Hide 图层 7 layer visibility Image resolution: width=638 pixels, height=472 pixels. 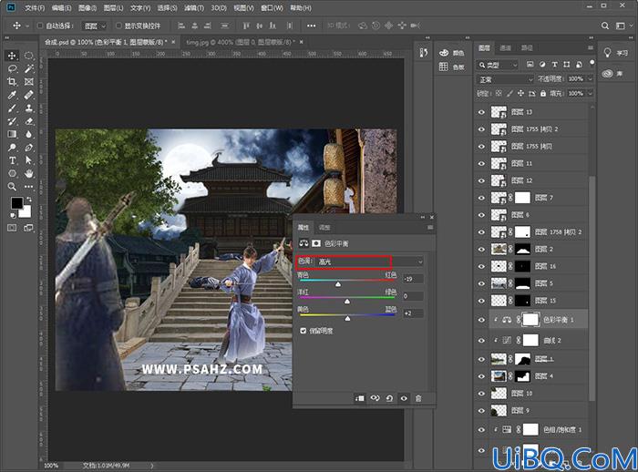click(482, 198)
